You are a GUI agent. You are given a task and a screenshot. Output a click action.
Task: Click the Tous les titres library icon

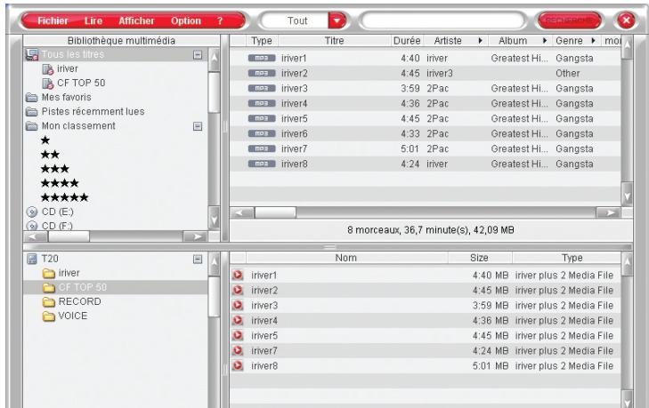click(32, 54)
